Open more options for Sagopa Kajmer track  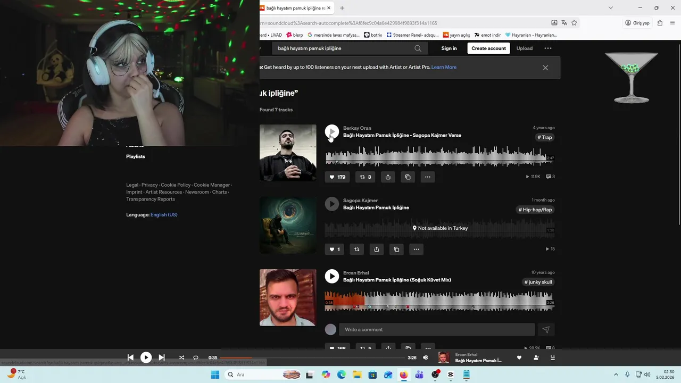416,249
